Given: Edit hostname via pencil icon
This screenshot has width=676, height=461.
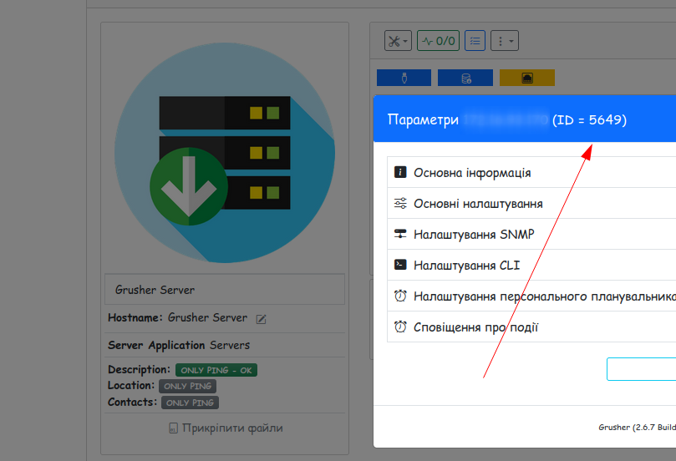Looking at the screenshot, I should 261,319.
